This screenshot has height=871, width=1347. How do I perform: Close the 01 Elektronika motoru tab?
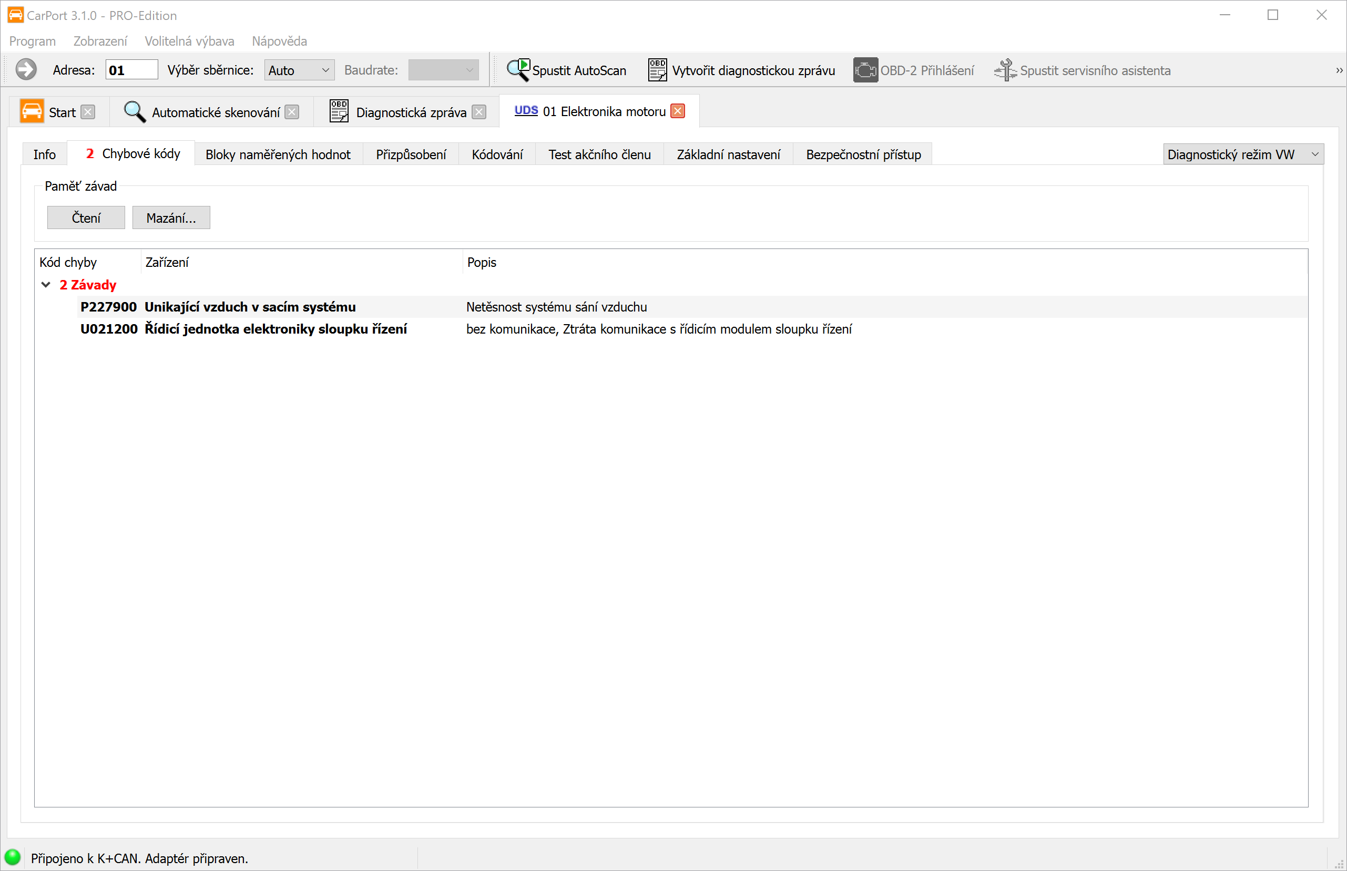point(678,111)
